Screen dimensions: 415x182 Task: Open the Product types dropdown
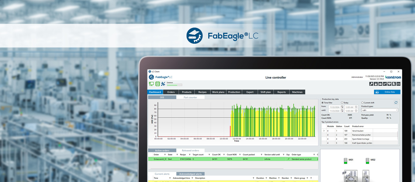click(x=379, y=110)
